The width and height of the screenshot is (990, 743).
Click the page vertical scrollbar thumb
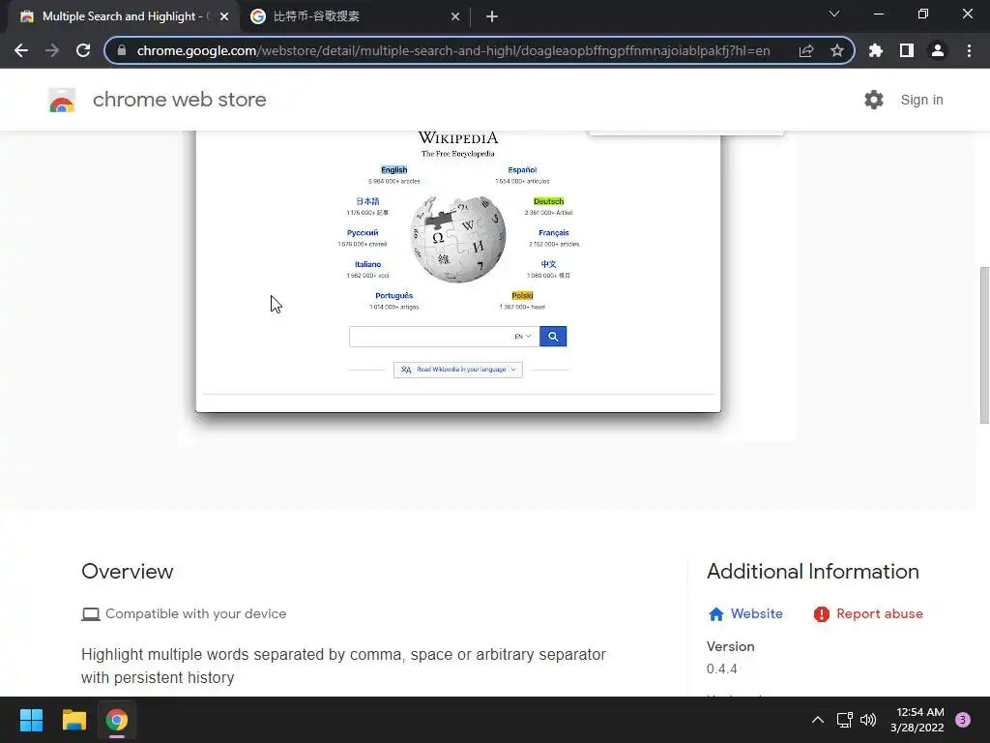click(x=983, y=345)
